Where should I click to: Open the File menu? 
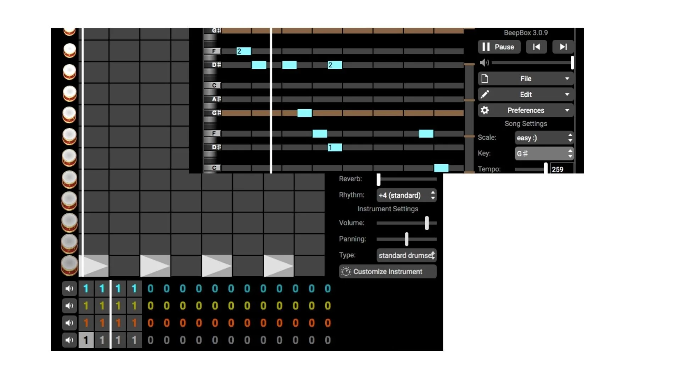(x=526, y=78)
